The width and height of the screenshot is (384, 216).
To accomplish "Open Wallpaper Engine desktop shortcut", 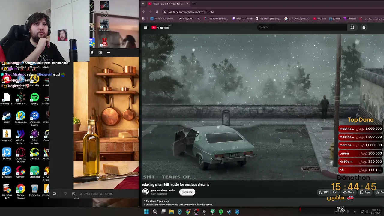I will point(34,119).
